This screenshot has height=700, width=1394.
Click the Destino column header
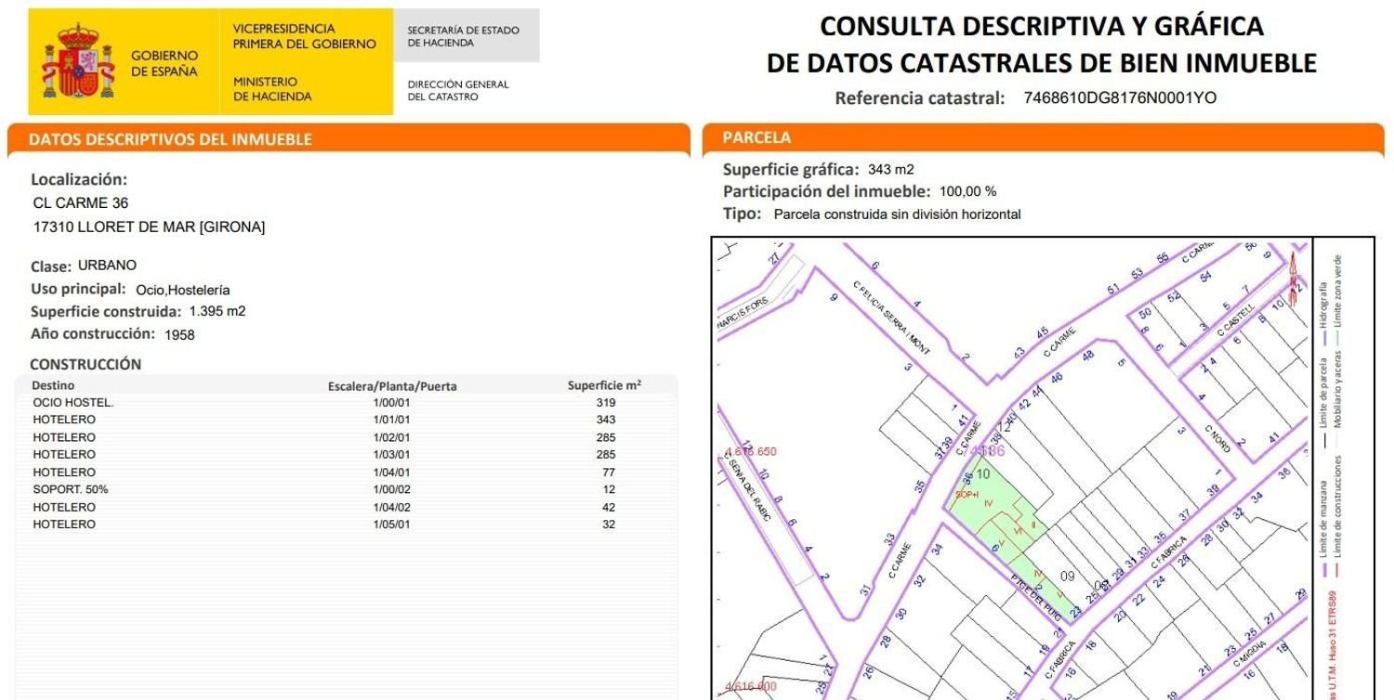[53, 384]
